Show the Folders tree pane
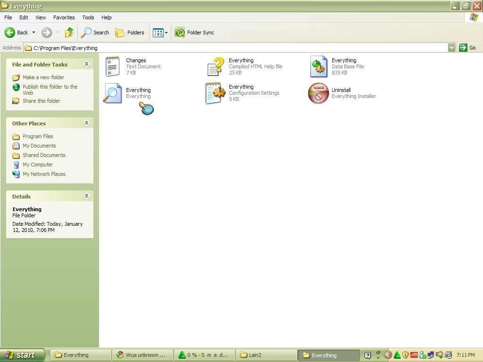The height and width of the screenshot is (362, 483). tap(129, 33)
